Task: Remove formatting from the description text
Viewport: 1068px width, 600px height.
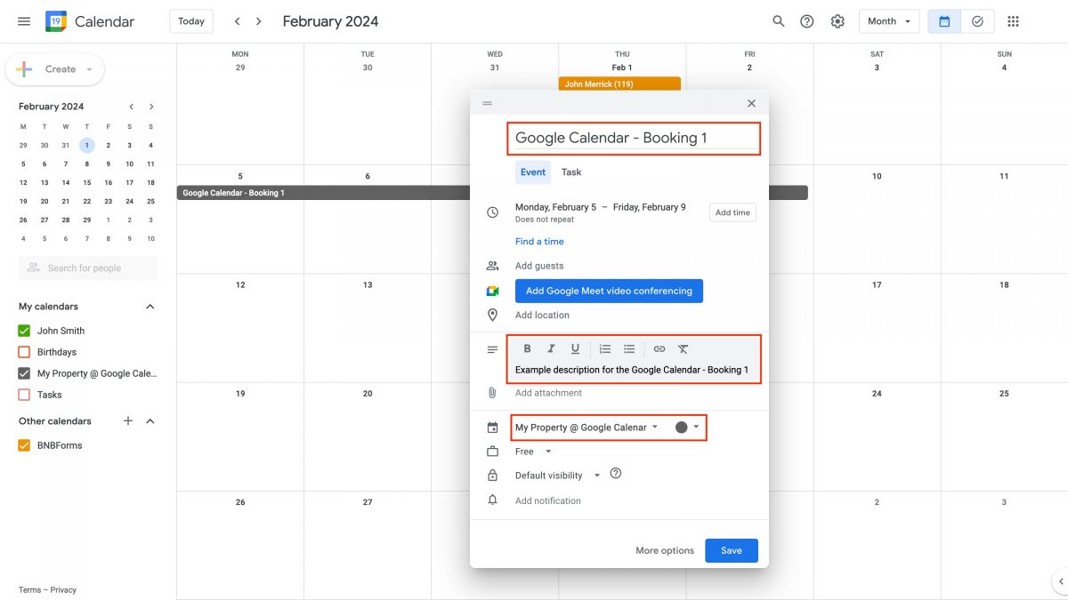Action: point(683,348)
